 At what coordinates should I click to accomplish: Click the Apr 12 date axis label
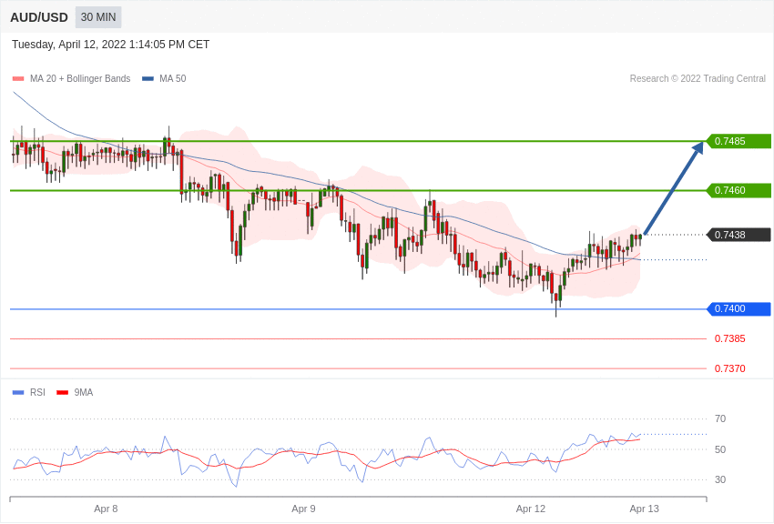click(x=531, y=509)
